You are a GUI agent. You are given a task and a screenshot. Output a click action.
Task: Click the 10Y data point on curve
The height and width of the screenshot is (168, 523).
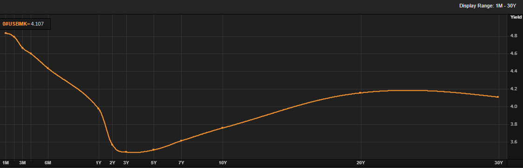click(x=223, y=128)
